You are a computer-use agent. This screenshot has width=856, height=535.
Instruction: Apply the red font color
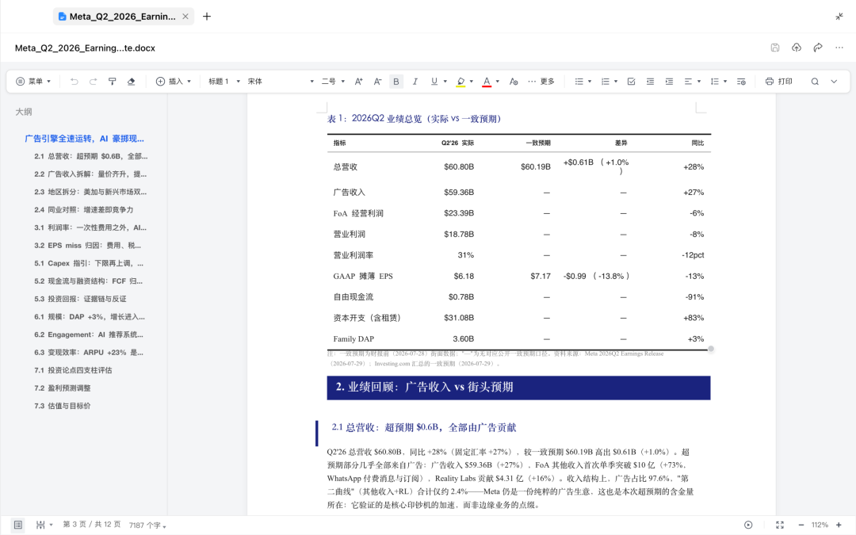tap(487, 82)
